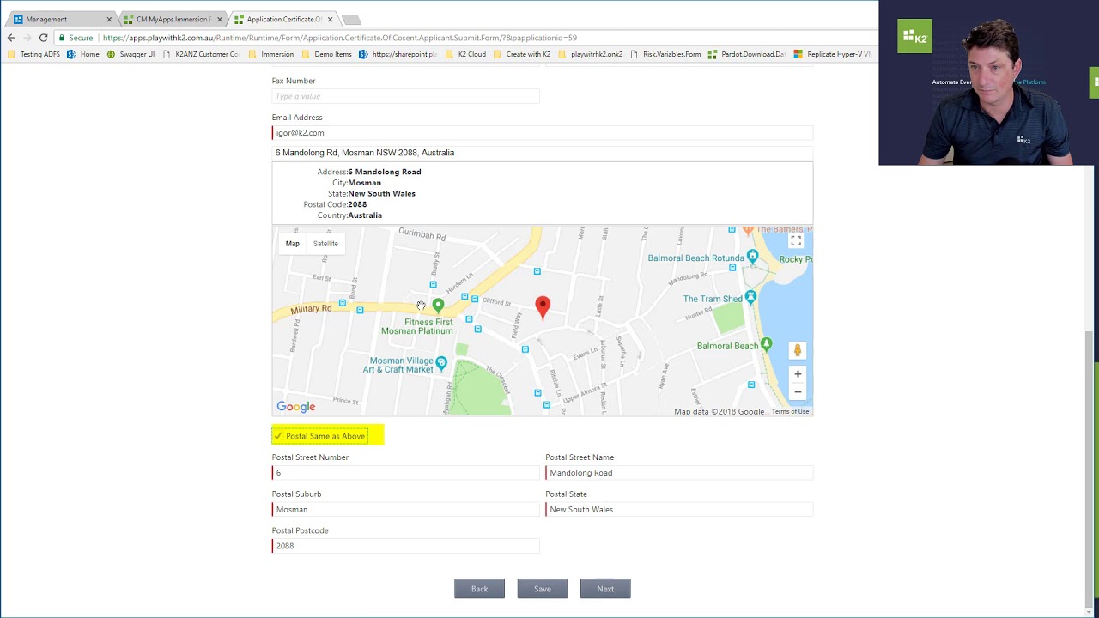
Task: Open Replicate Hyper-V bookmark
Action: click(x=832, y=54)
